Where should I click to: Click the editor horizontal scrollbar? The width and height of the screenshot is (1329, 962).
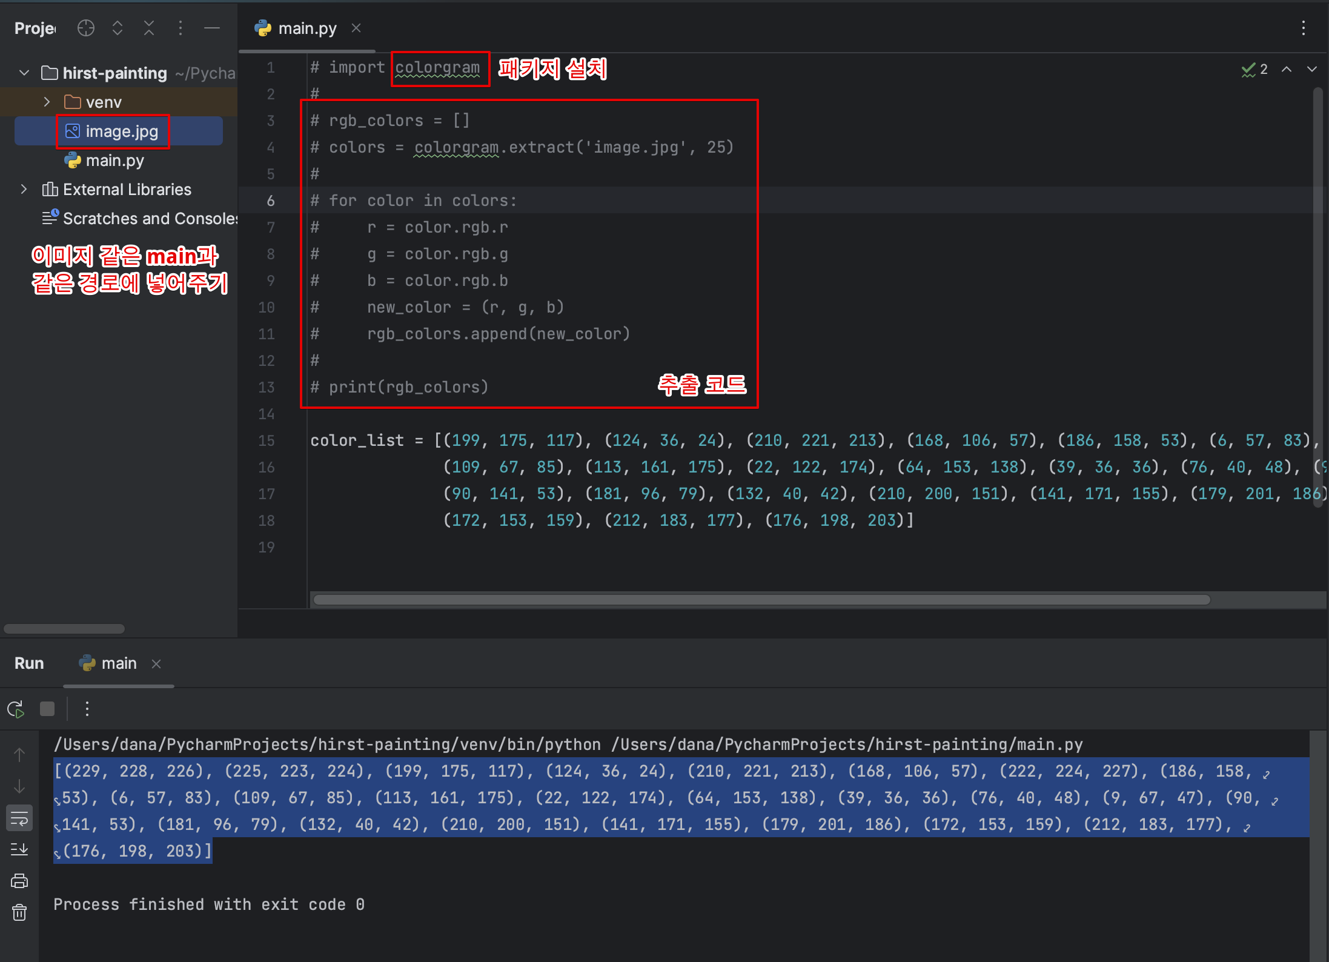pyautogui.click(x=761, y=600)
